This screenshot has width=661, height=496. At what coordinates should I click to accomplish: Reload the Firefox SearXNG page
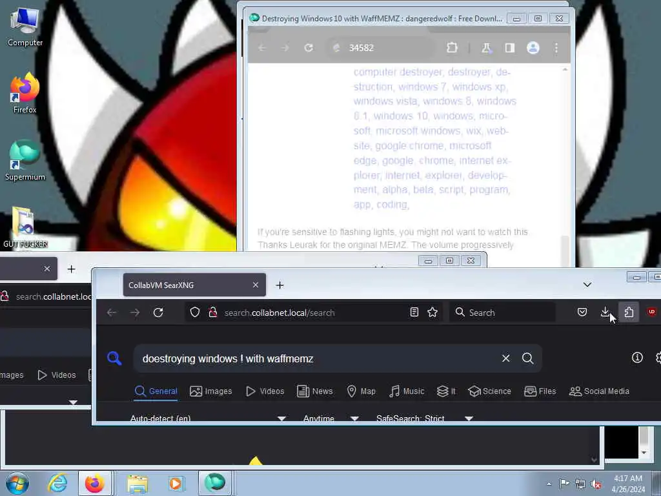coord(158,313)
